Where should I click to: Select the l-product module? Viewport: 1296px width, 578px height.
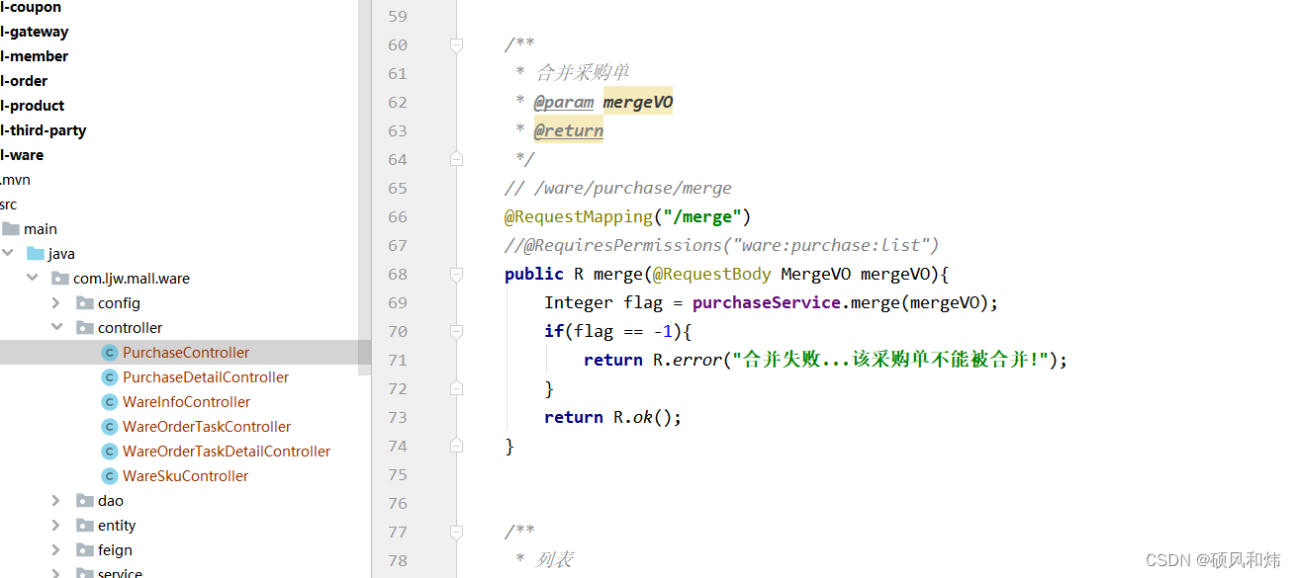point(33,106)
